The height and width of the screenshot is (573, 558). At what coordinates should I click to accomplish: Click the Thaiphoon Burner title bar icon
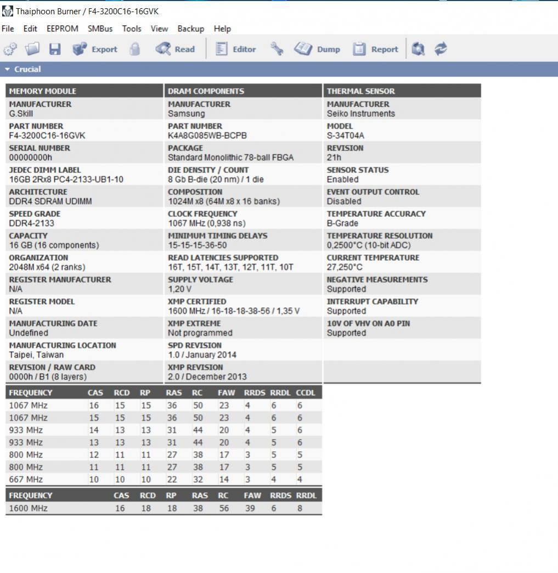click(x=7, y=12)
